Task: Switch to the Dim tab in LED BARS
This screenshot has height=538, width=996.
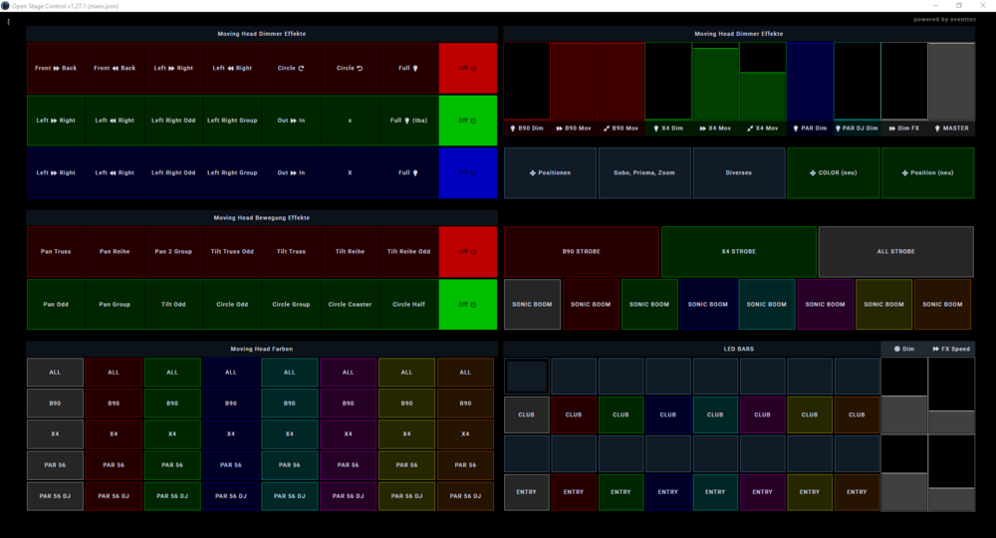Action: pos(904,349)
